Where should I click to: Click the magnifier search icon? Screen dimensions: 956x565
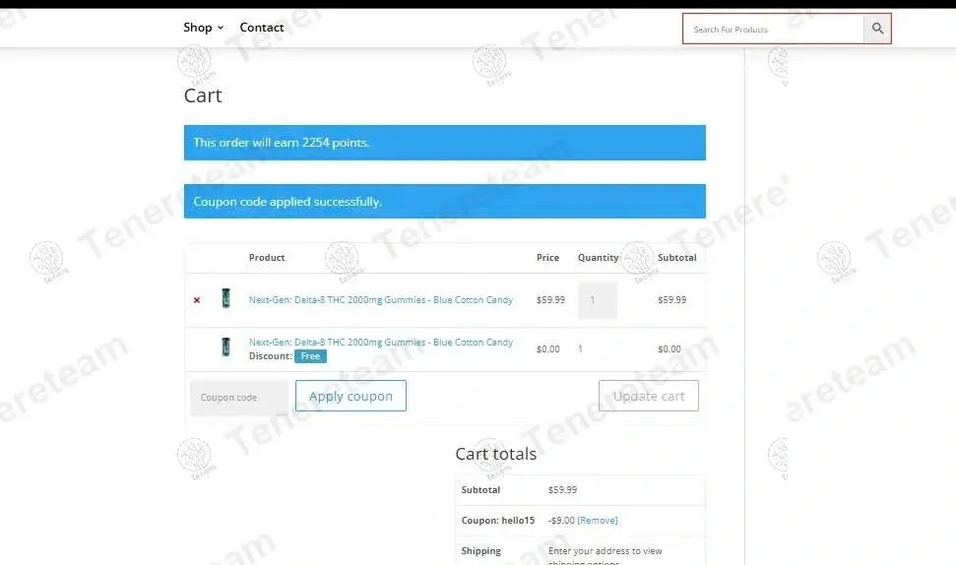click(877, 29)
